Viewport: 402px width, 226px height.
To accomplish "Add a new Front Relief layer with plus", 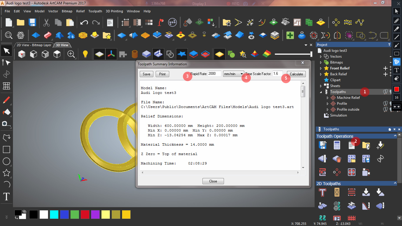I will click(x=386, y=68).
